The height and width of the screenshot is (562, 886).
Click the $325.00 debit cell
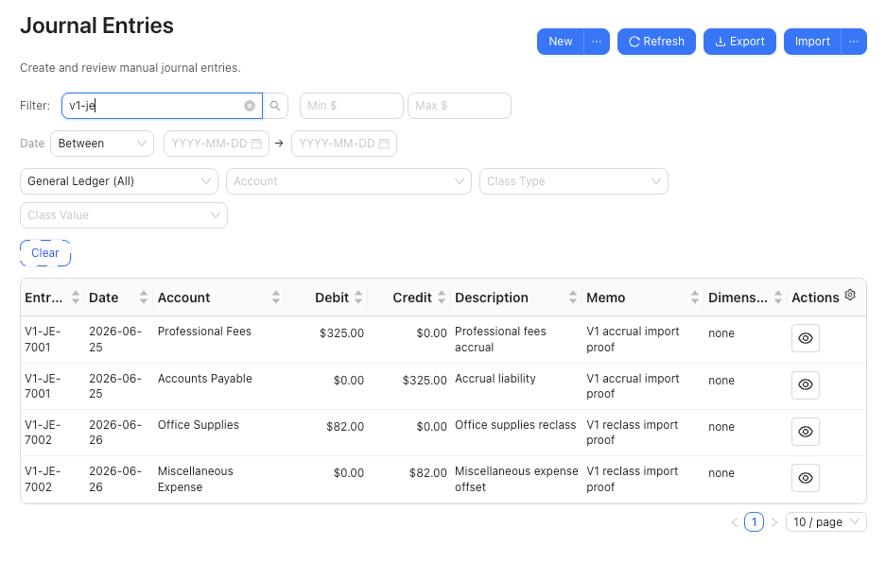click(x=341, y=333)
